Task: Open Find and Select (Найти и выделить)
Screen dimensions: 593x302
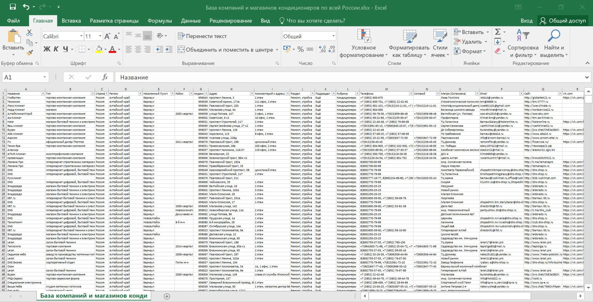Action: [554, 44]
